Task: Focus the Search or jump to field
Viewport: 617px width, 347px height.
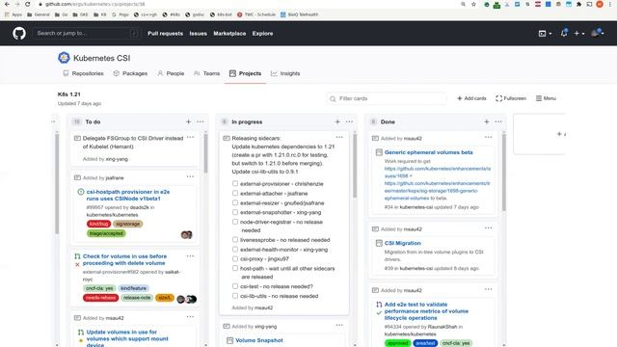Action: pos(86,34)
